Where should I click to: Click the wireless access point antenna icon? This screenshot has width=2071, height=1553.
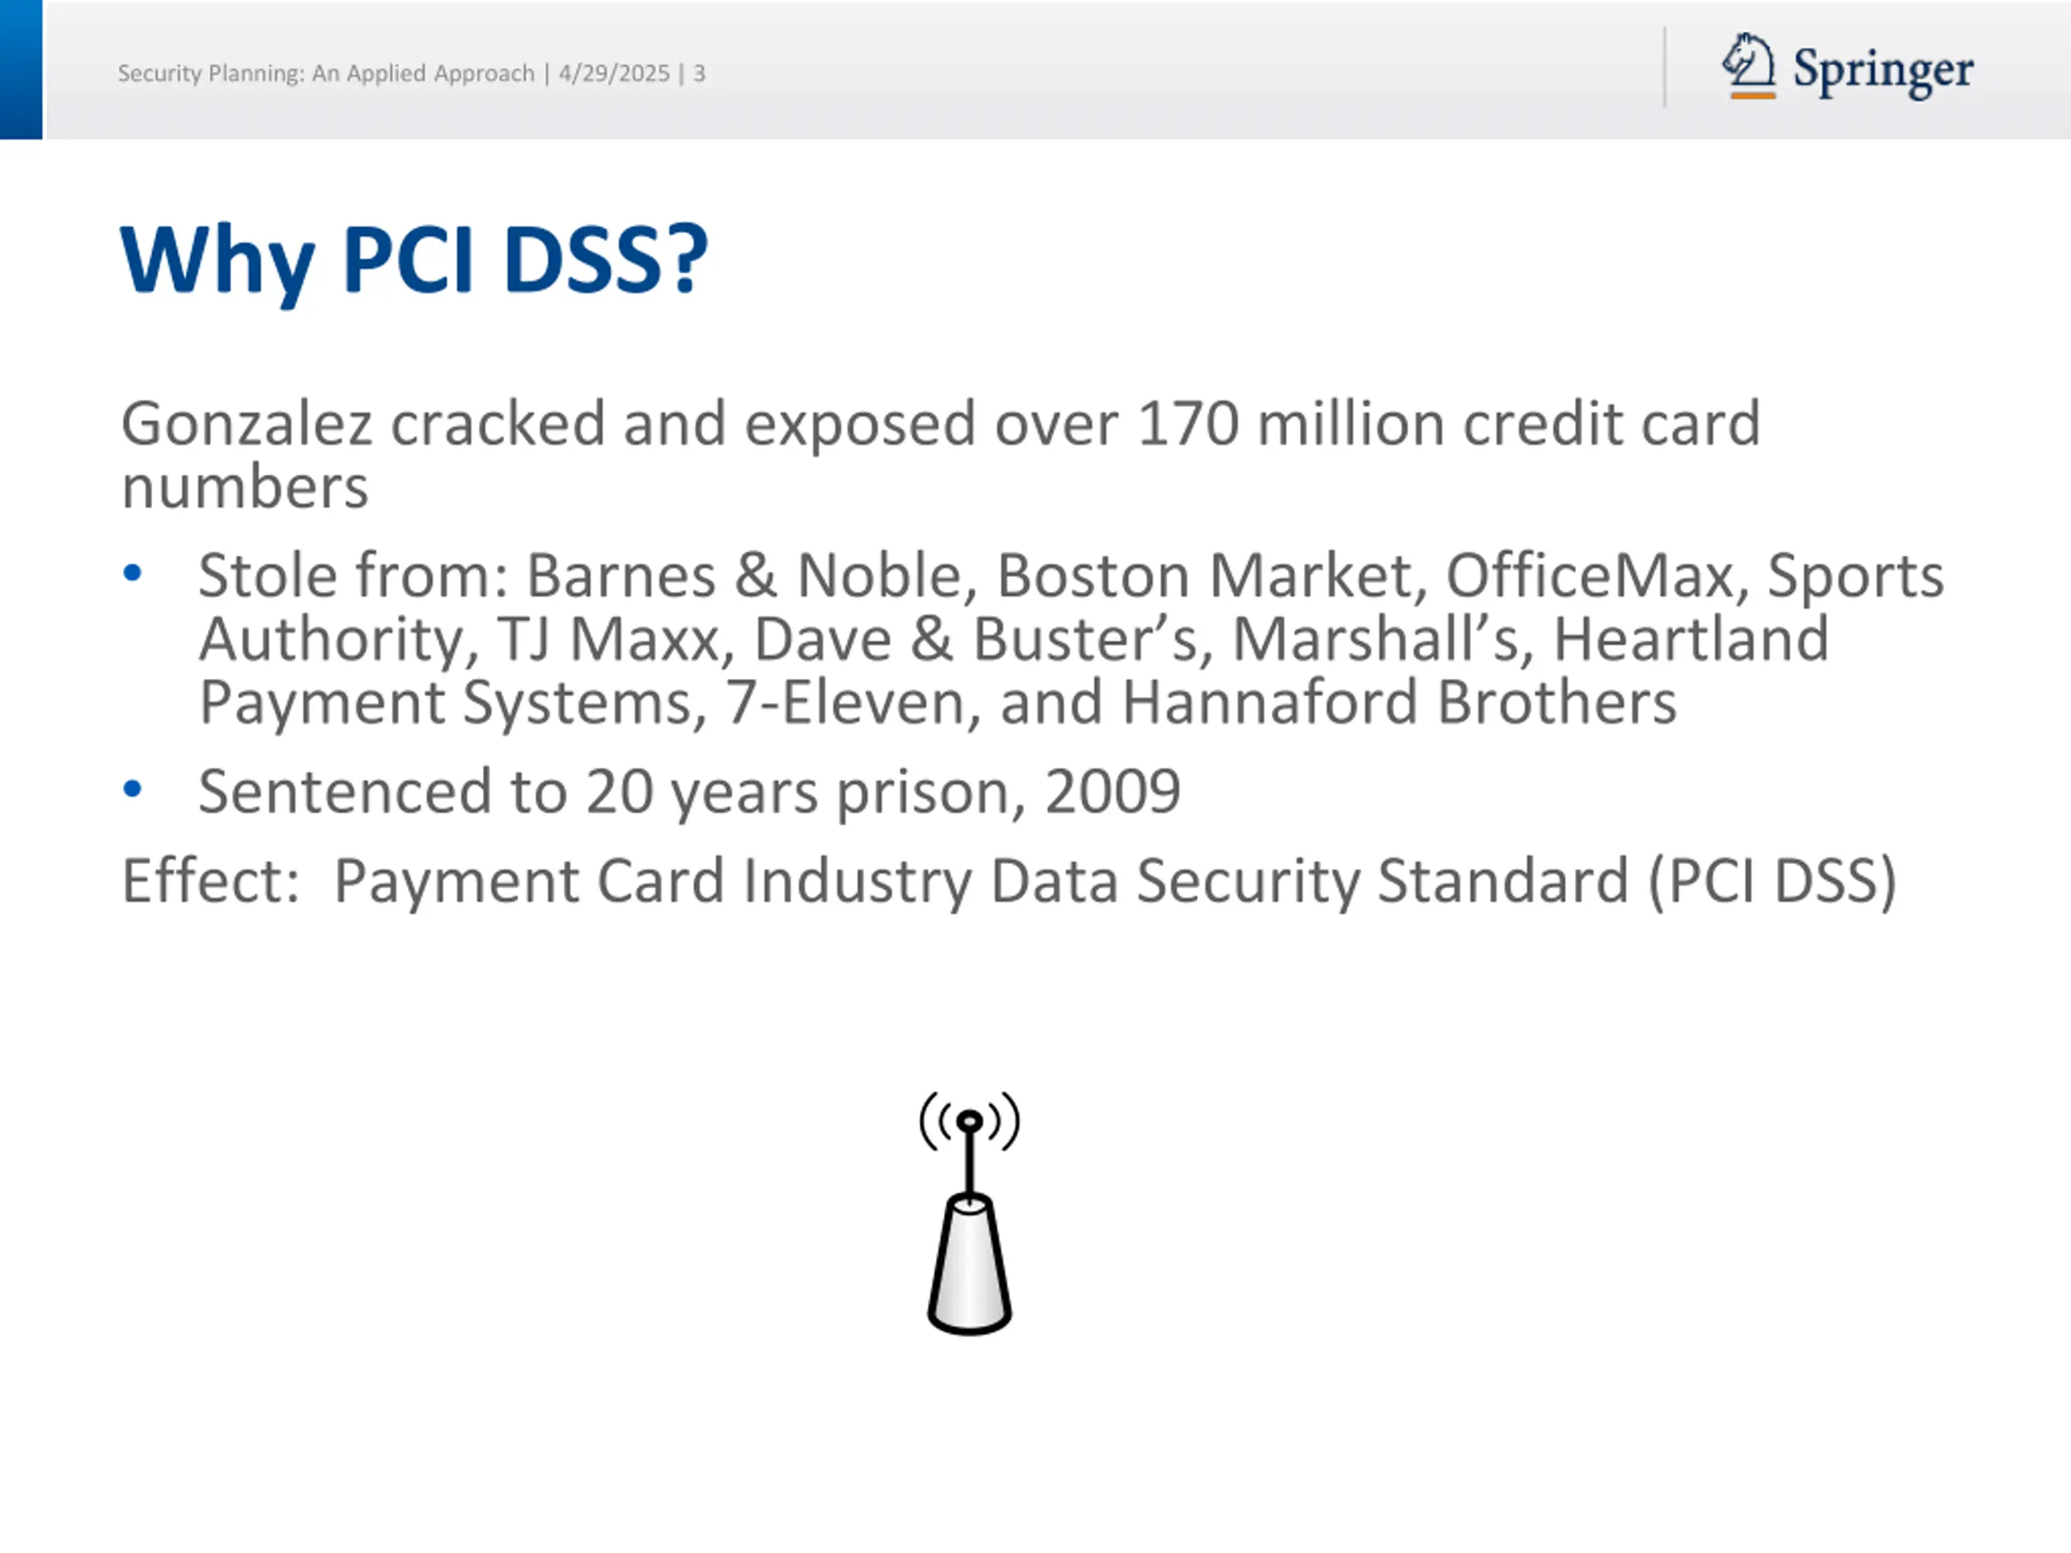(x=969, y=1213)
